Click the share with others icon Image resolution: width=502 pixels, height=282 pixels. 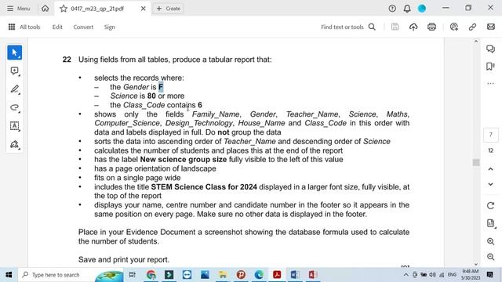pos(454,27)
